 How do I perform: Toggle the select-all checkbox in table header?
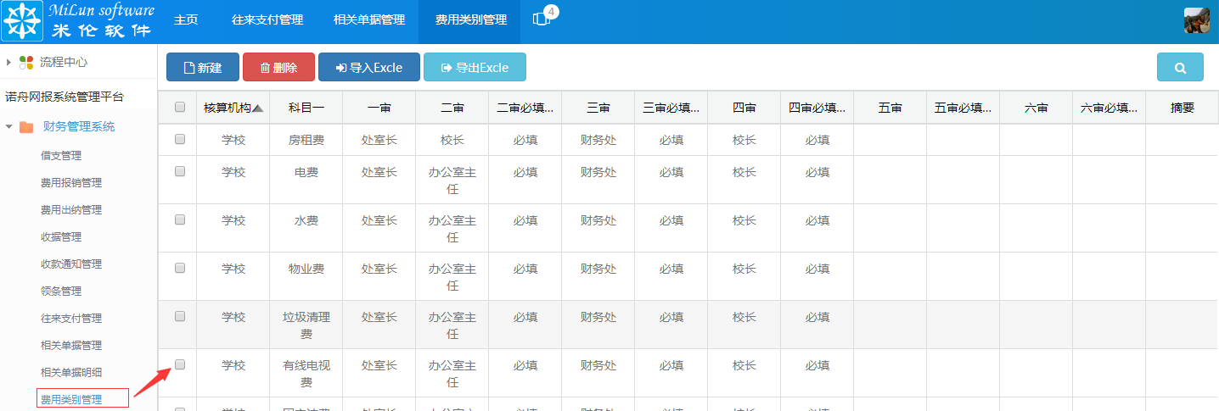(x=180, y=108)
